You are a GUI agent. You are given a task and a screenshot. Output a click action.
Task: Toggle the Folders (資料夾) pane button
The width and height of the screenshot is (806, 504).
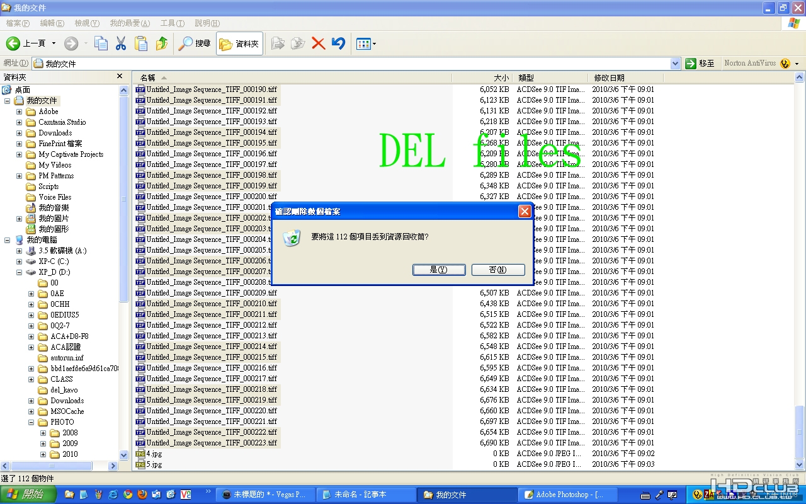click(x=239, y=43)
